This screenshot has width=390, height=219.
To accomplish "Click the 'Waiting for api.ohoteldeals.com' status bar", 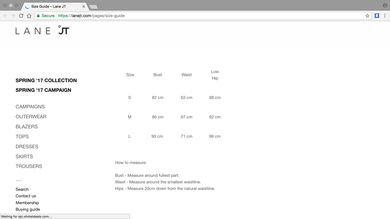I will 65,216.
